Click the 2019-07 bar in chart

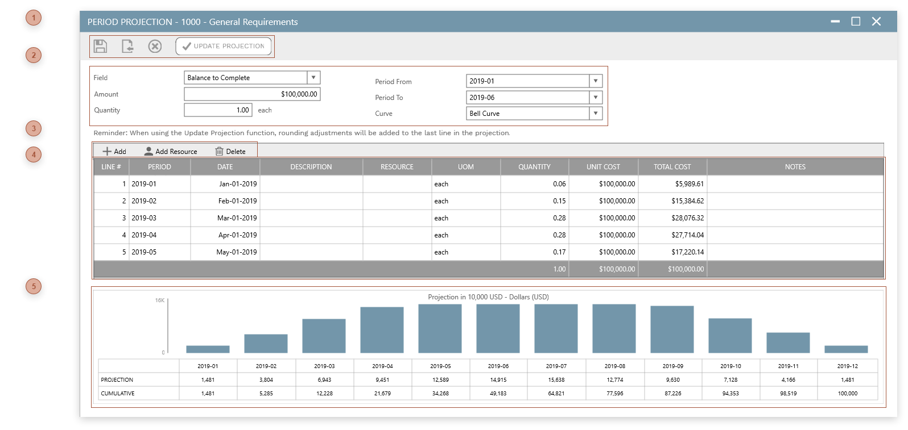click(x=556, y=328)
